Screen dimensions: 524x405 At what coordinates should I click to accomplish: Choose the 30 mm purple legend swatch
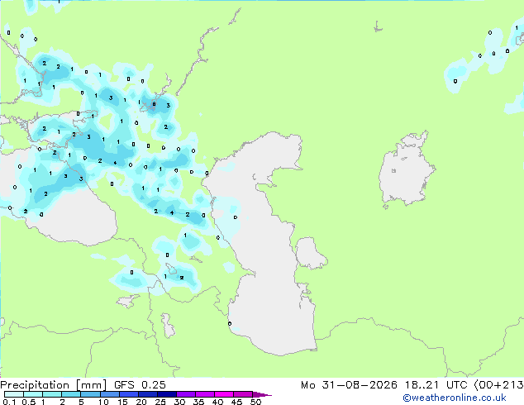(185, 394)
